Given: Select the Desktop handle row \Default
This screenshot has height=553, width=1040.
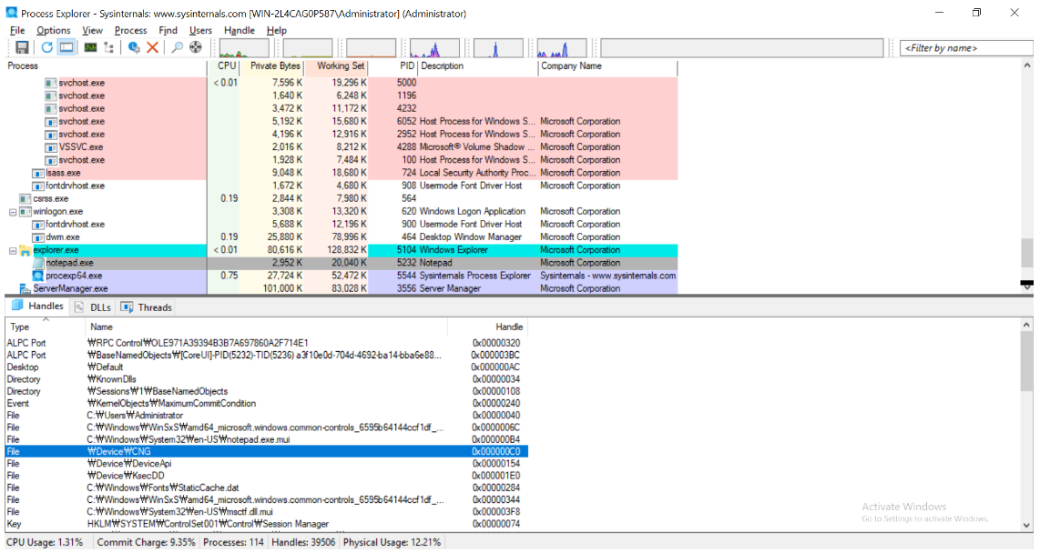Looking at the screenshot, I should click(x=267, y=367).
